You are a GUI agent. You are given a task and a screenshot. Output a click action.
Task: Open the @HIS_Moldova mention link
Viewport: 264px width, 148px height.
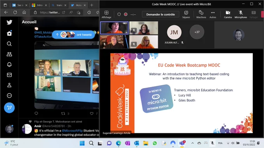click(x=43, y=32)
